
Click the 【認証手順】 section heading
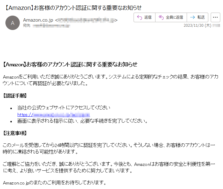pyautogui.click(x=15, y=96)
